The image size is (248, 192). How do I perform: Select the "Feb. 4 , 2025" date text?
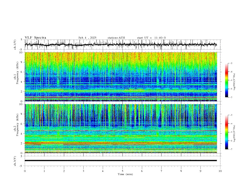(87, 38)
